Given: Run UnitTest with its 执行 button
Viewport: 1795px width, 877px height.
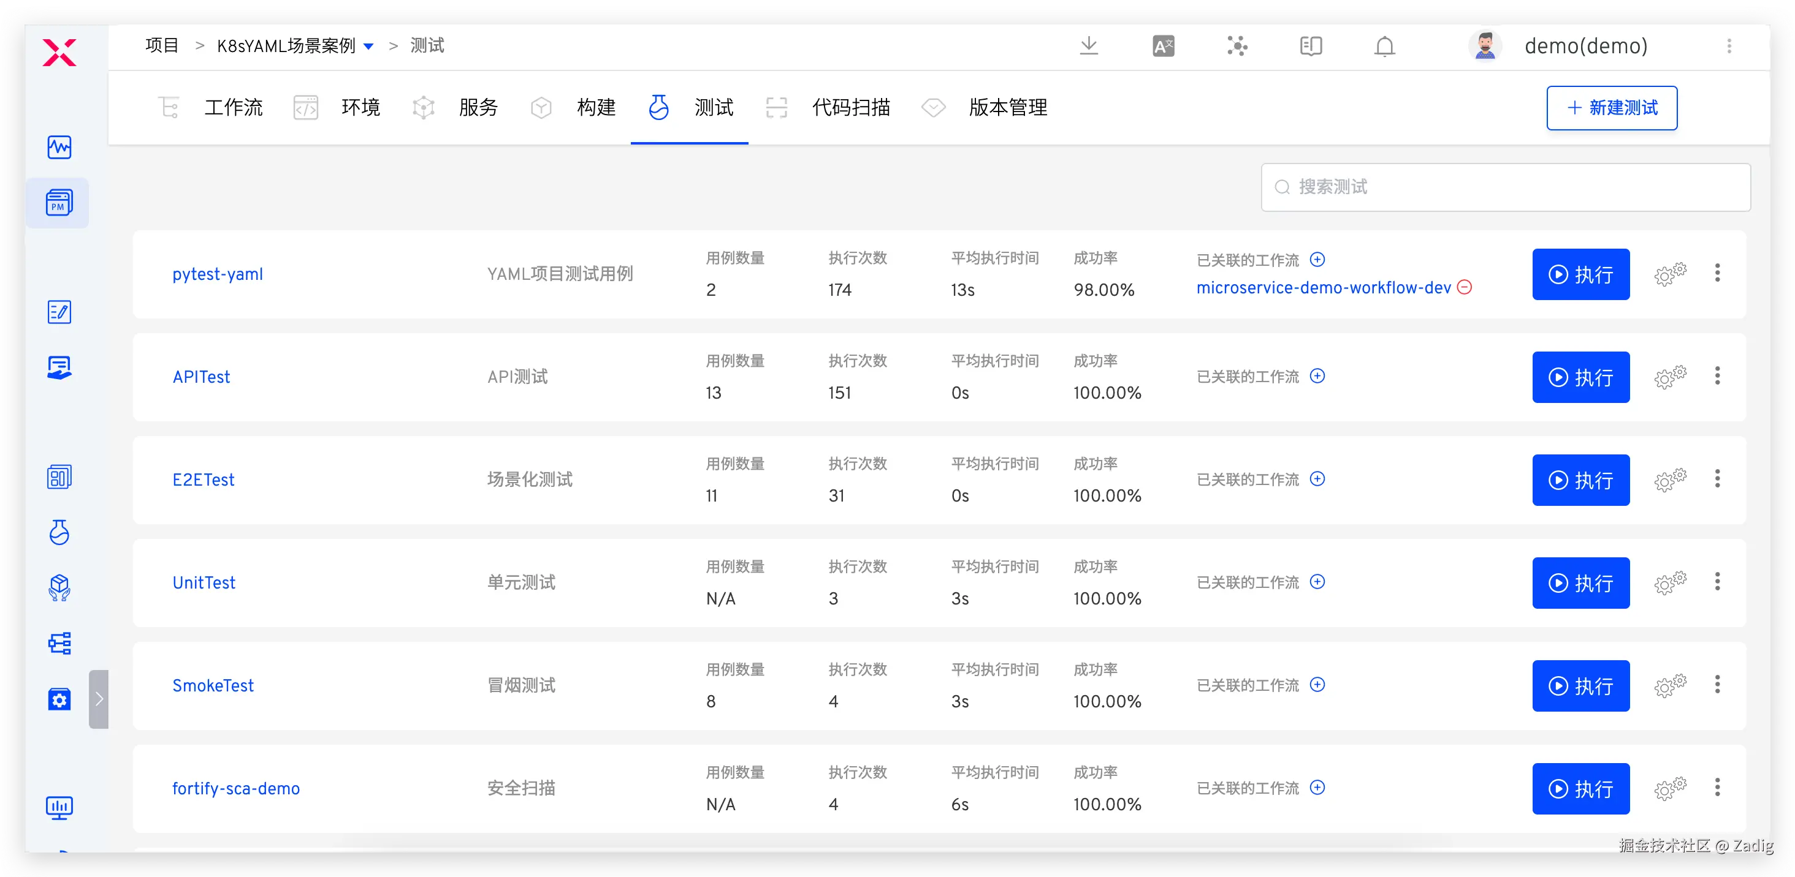Looking at the screenshot, I should click(1580, 582).
